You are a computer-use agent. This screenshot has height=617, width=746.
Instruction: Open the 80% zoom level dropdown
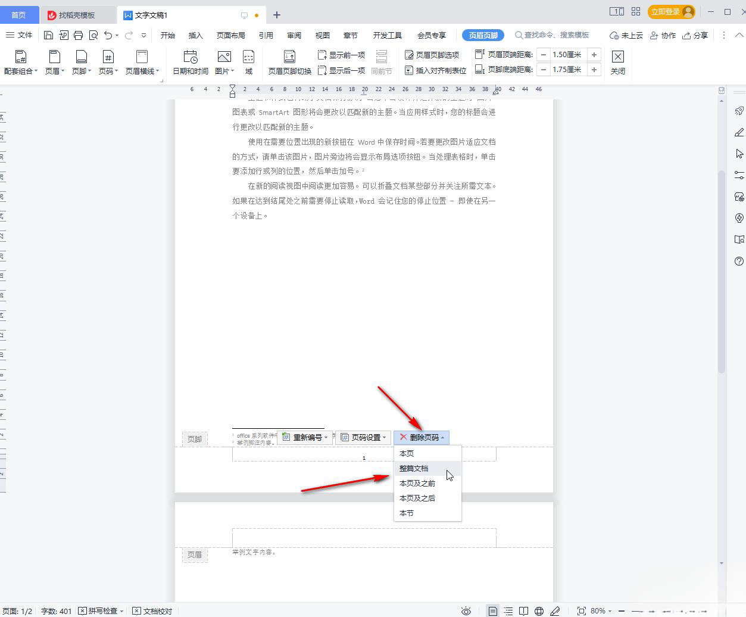click(x=601, y=611)
